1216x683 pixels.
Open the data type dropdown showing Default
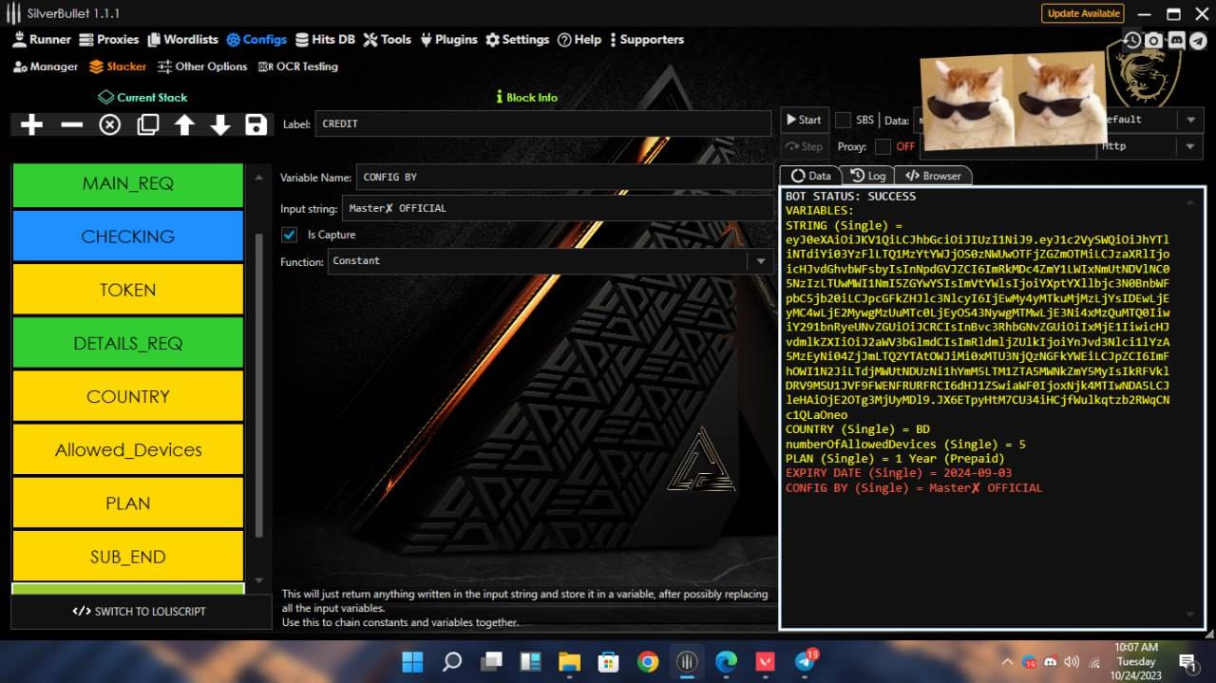pos(1189,120)
